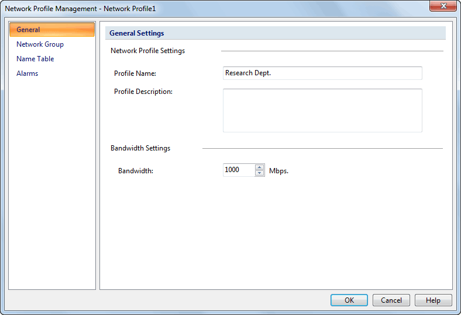Open the Network Group settings page
This screenshot has height=315, width=461.
click(40, 44)
